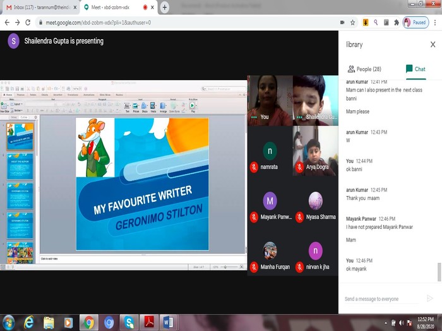
Task: Open Microsoft Word from the taskbar
Action: [x=169, y=323]
